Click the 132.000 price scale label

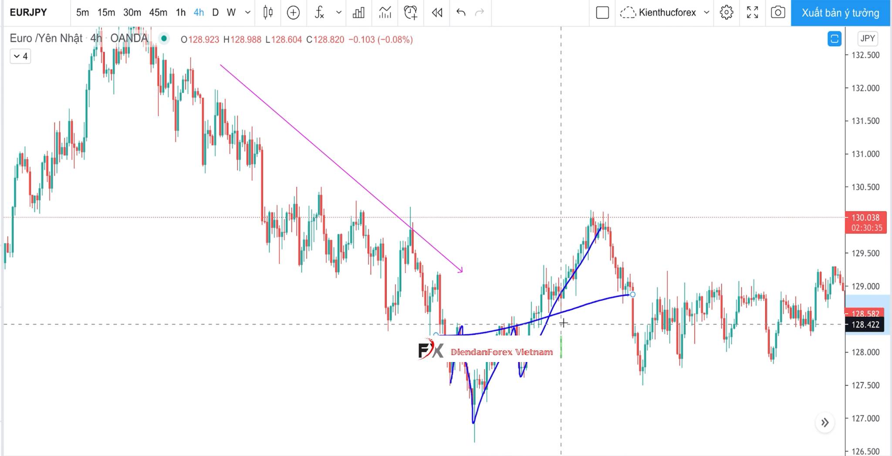click(x=865, y=88)
